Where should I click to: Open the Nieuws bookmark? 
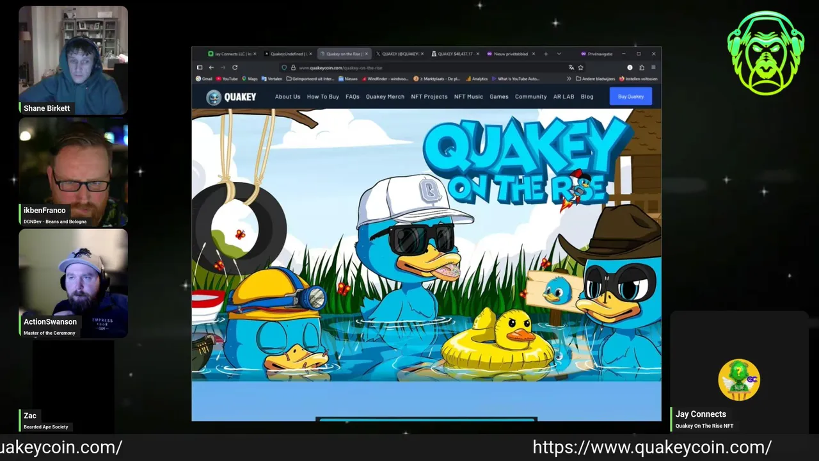347,79
